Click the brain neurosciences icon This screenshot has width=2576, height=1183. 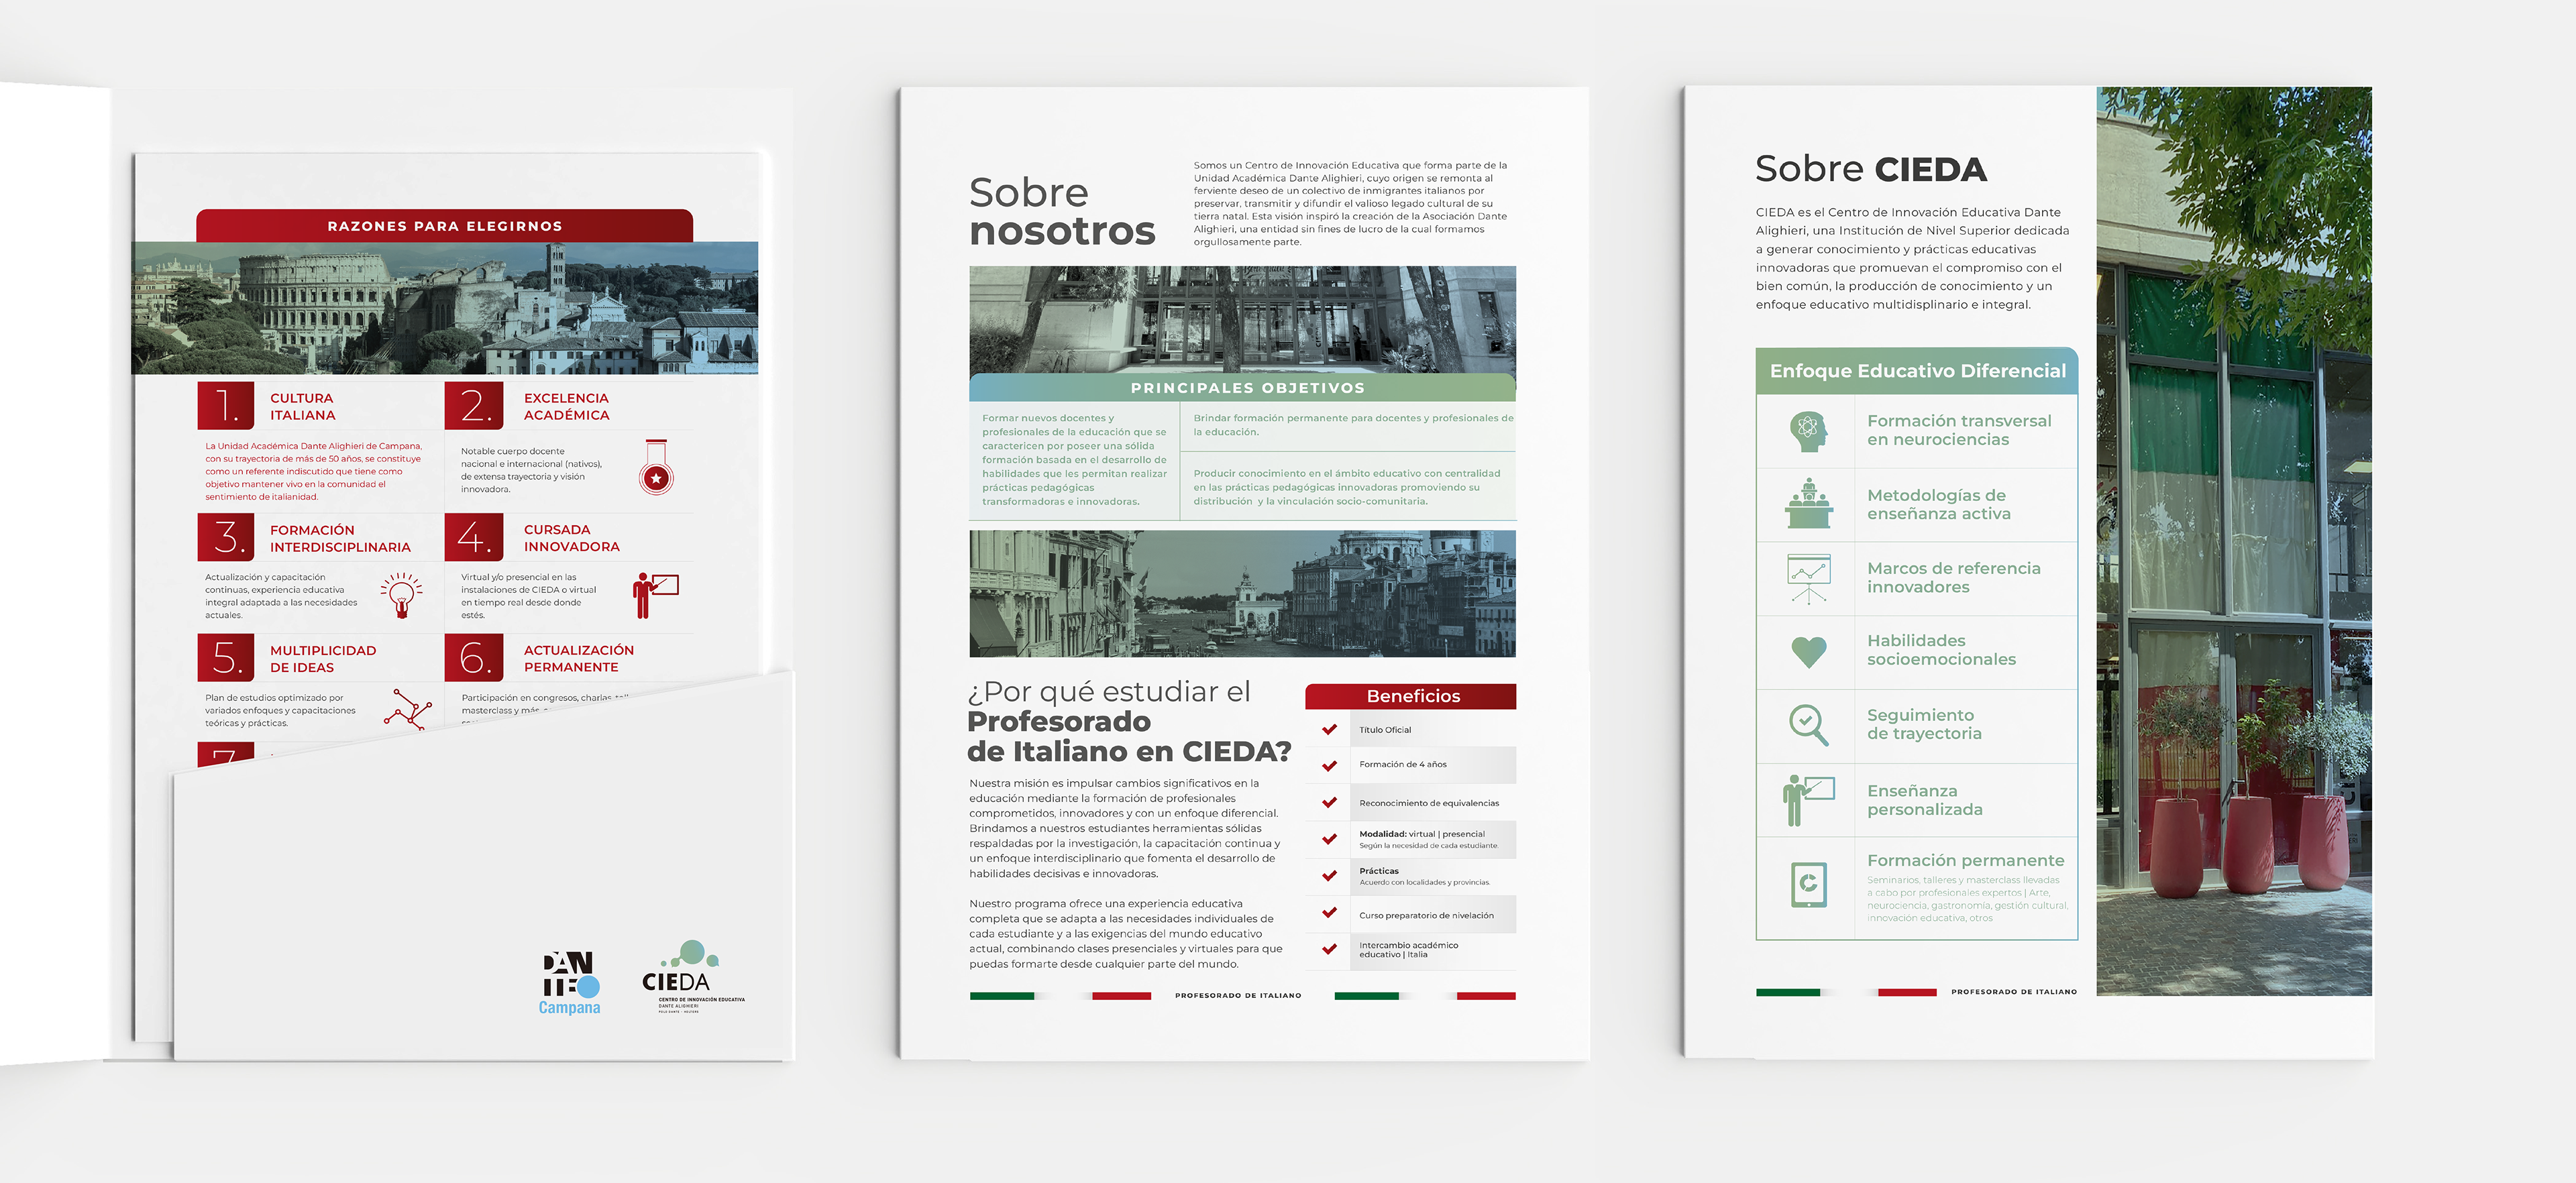pyautogui.click(x=1808, y=431)
